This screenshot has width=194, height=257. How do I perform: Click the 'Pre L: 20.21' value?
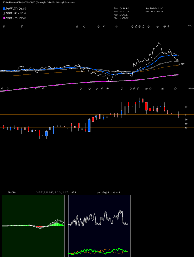coord(121,14)
